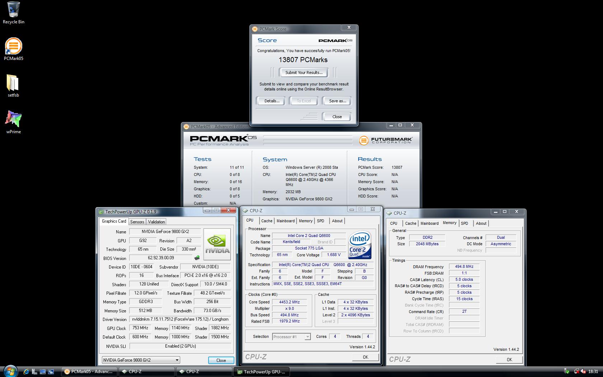Click Driver Version nvlddmkm field in GPU-Z
Screen dimensions: 603x377
[x=180, y=319]
